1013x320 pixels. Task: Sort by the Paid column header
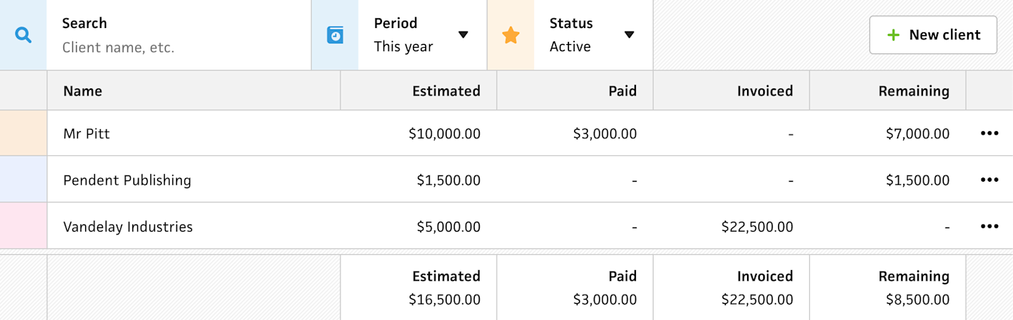click(623, 91)
